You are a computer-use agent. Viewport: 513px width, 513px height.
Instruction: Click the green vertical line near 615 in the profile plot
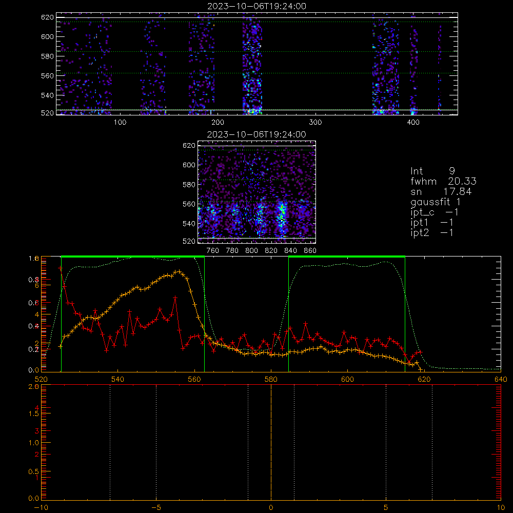tap(405, 314)
